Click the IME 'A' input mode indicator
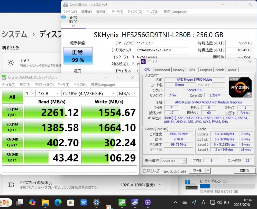The width and height of the screenshot is (257, 209). 203,202
